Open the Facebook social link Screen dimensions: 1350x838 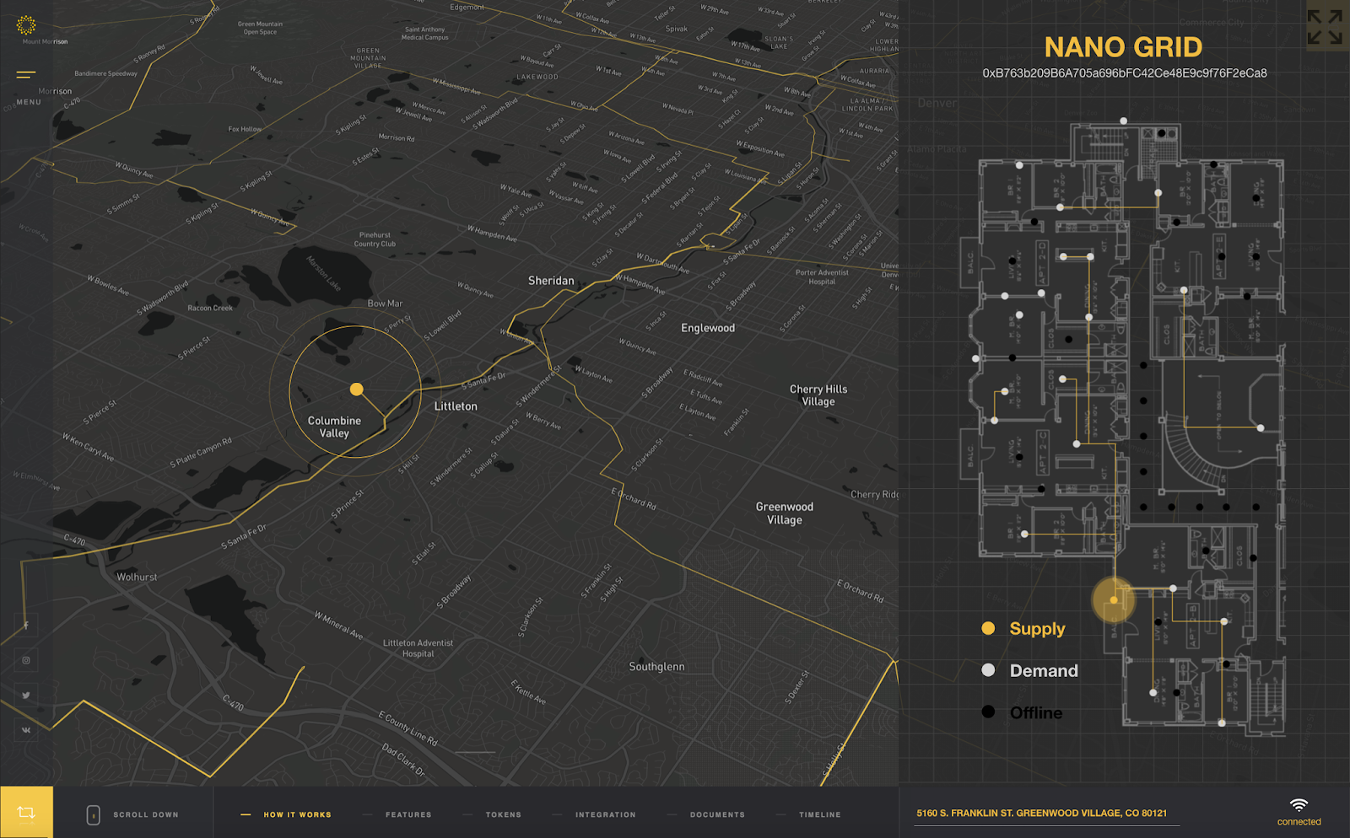click(x=26, y=626)
